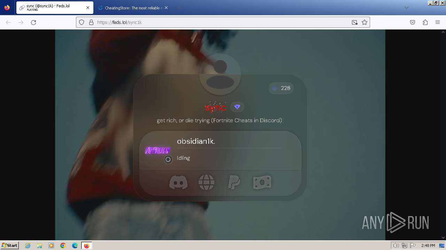Click the Firefox taskbar button

87,245
